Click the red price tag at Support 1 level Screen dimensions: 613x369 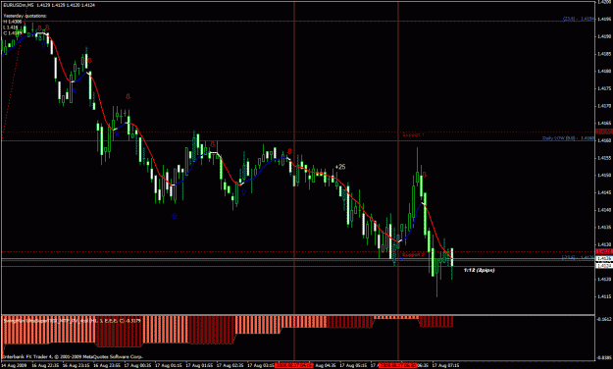click(604, 132)
